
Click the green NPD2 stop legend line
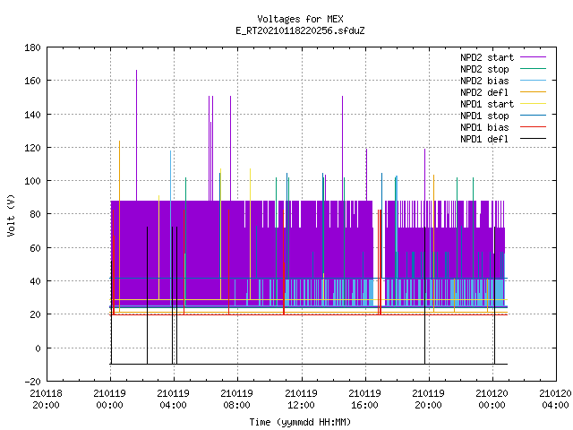pos(533,69)
